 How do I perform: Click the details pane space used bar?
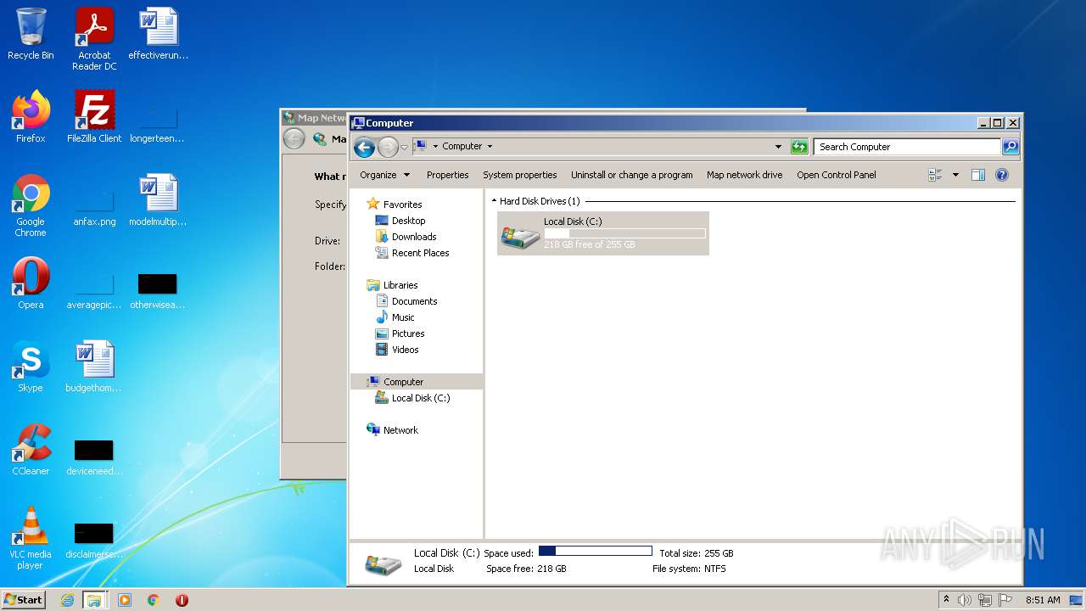(x=595, y=551)
